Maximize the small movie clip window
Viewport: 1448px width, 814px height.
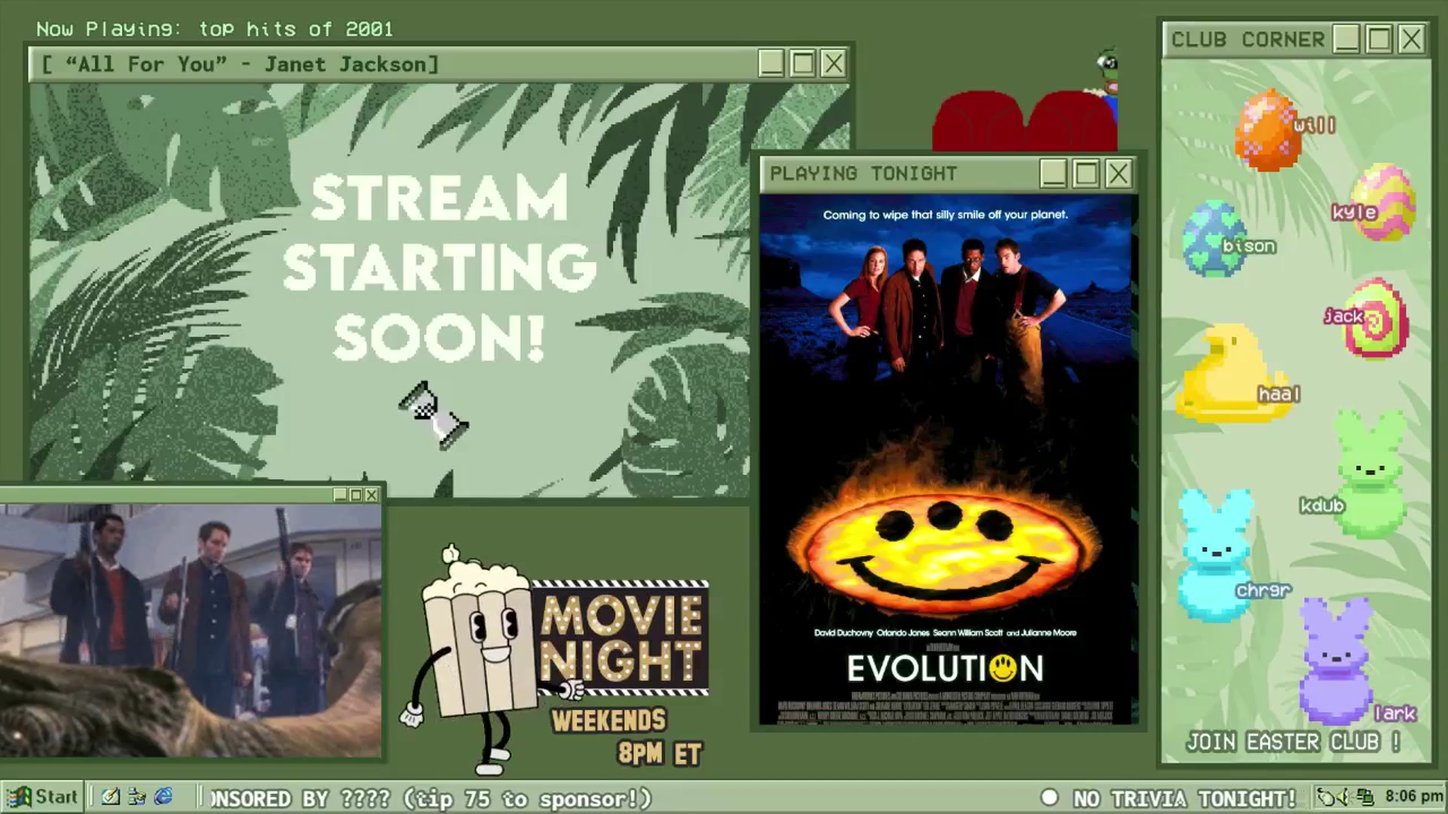(355, 494)
